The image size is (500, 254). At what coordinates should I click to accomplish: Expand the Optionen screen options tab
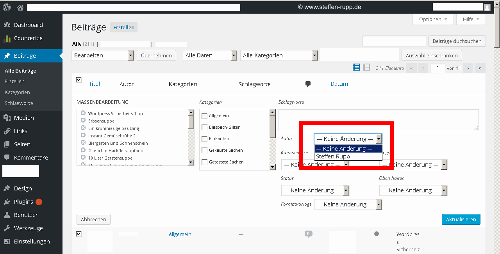coord(433,19)
